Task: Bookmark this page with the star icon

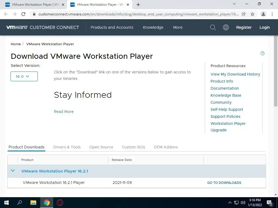Action: [x=252, y=14]
